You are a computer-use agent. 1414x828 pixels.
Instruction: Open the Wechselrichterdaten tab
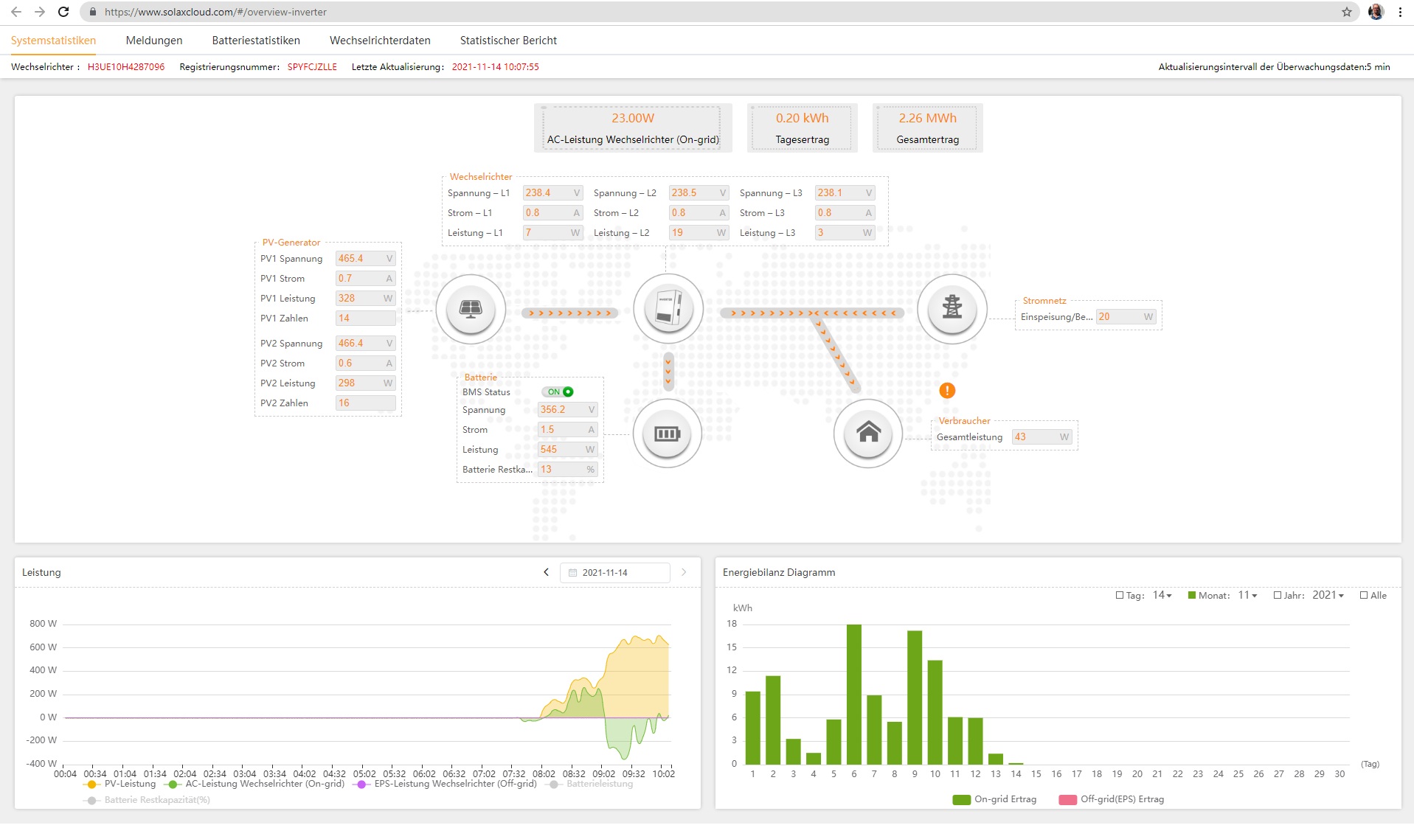380,41
